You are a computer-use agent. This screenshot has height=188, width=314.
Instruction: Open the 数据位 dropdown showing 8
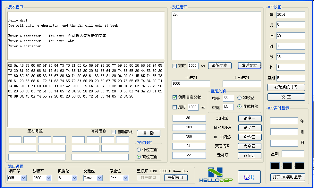click(74, 178)
